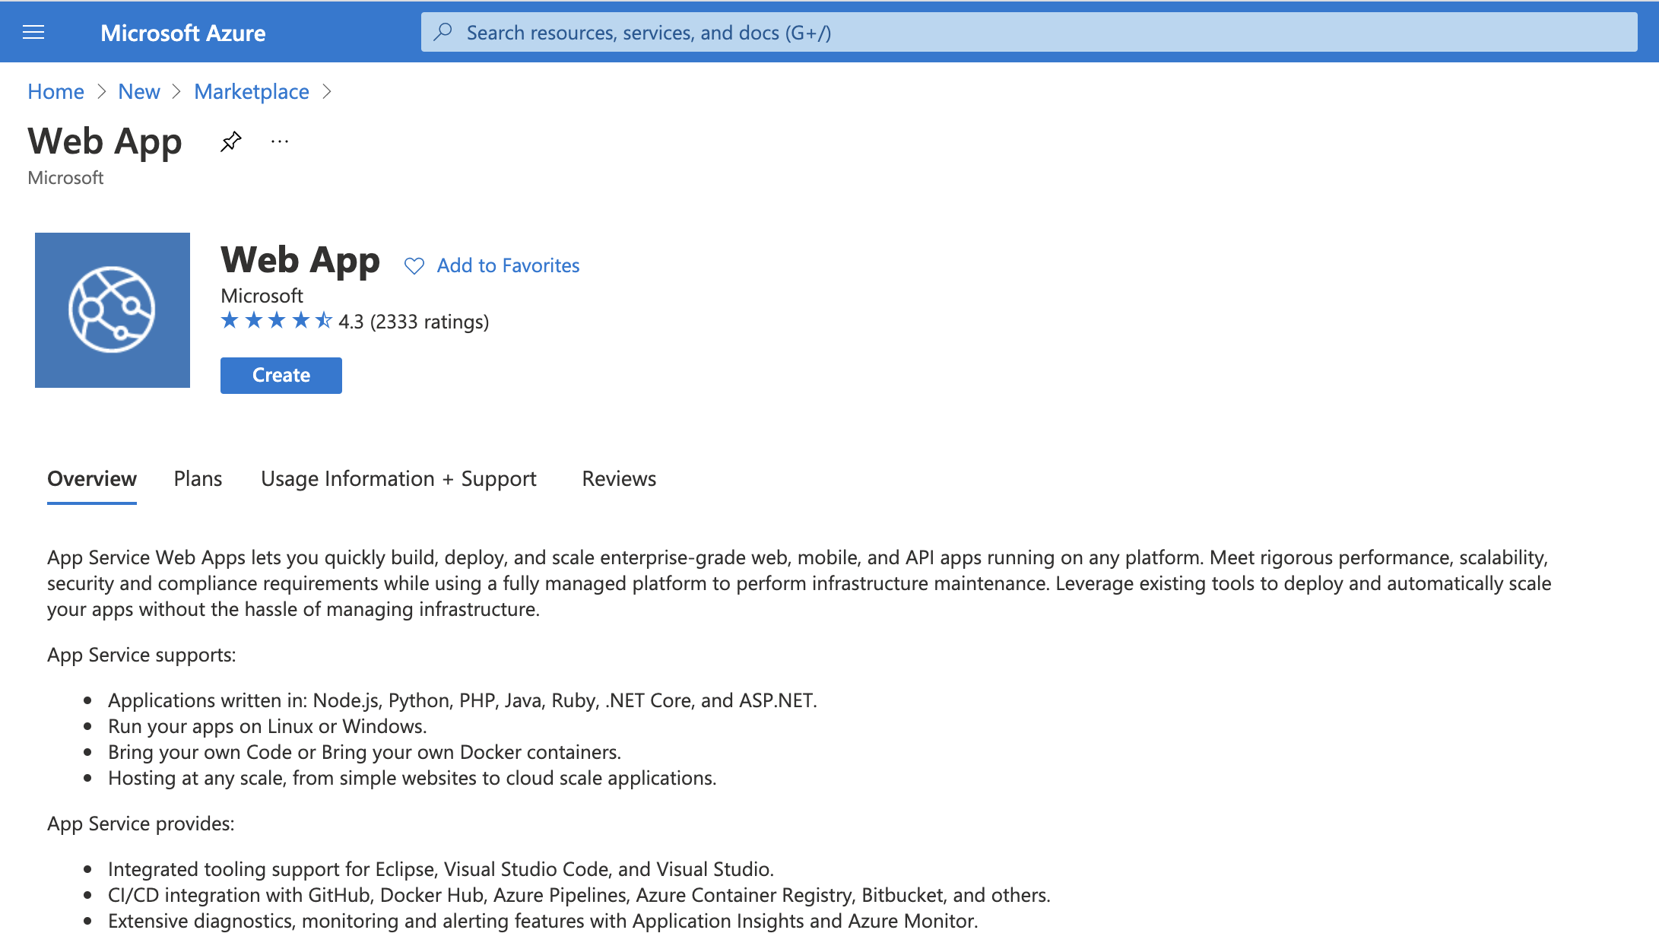Viewport: 1659px width, 949px height.
Task: Open the Home breadcrumb link
Action: (55, 91)
